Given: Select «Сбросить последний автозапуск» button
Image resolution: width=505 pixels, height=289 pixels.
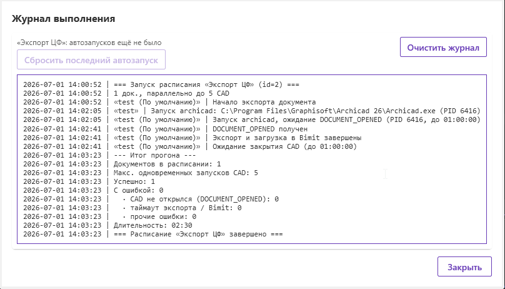Looking at the screenshot, I should (91, 59).
